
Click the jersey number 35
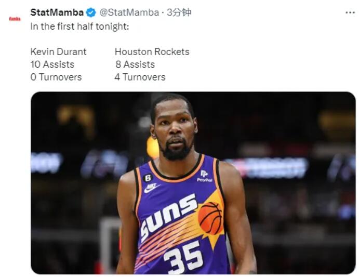coord(183,256)
